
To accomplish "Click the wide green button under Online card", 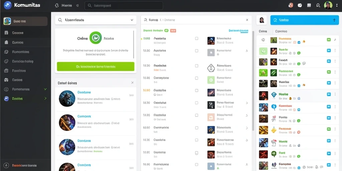I will point(96,66).
